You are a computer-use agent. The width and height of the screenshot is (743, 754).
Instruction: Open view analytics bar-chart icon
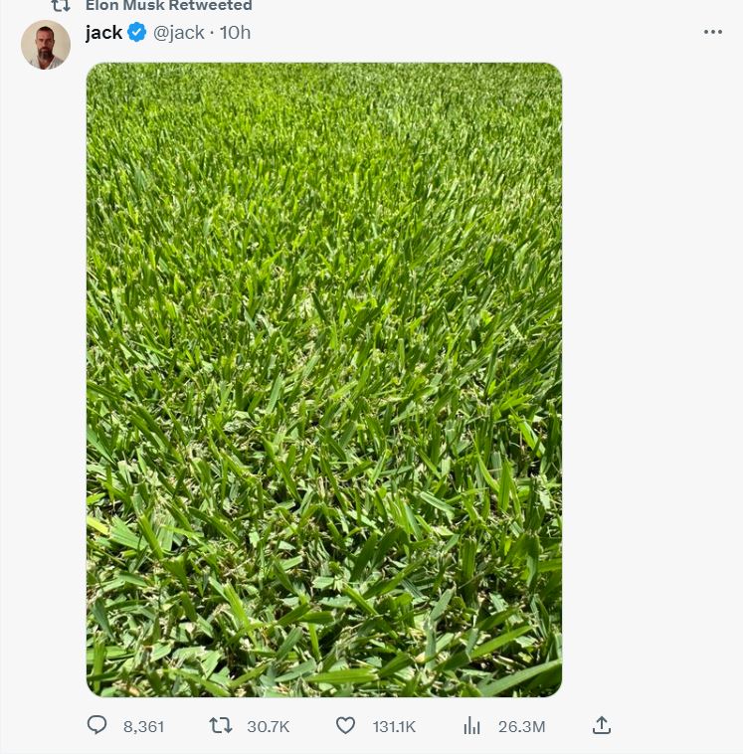(471, 725)
